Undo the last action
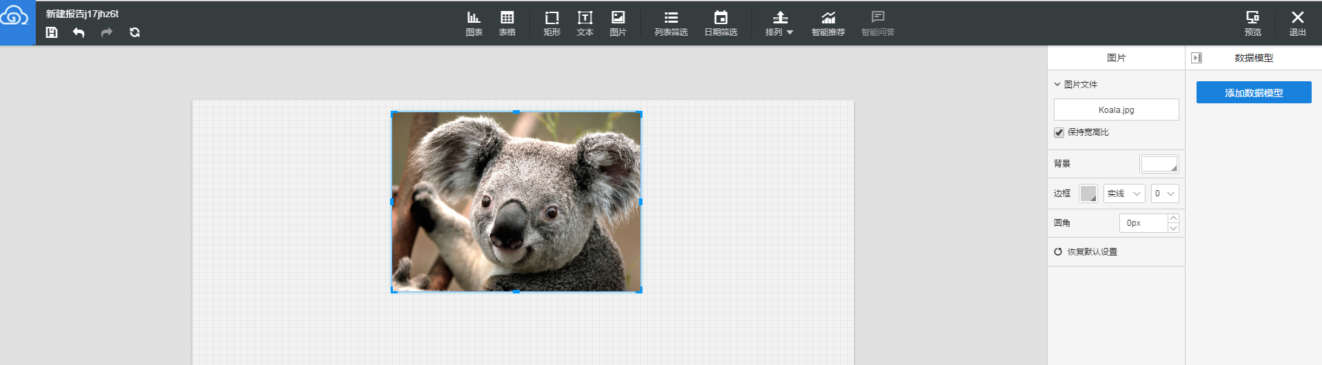 pyautogui.click(x=79, y=32)
